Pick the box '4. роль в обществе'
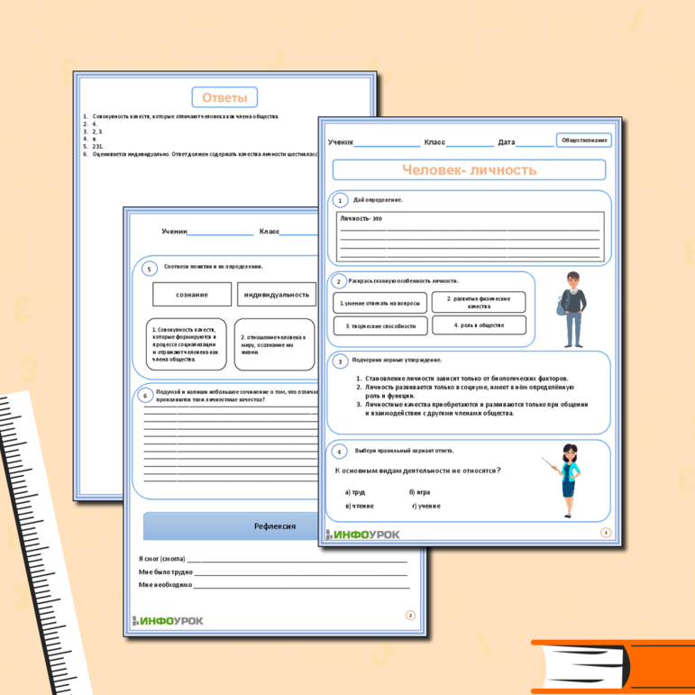The image size is (695, 695). tap(479, 325)
